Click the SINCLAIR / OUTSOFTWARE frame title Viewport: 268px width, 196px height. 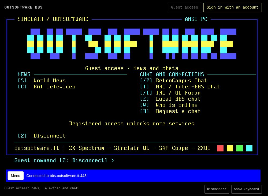[53, 19]
